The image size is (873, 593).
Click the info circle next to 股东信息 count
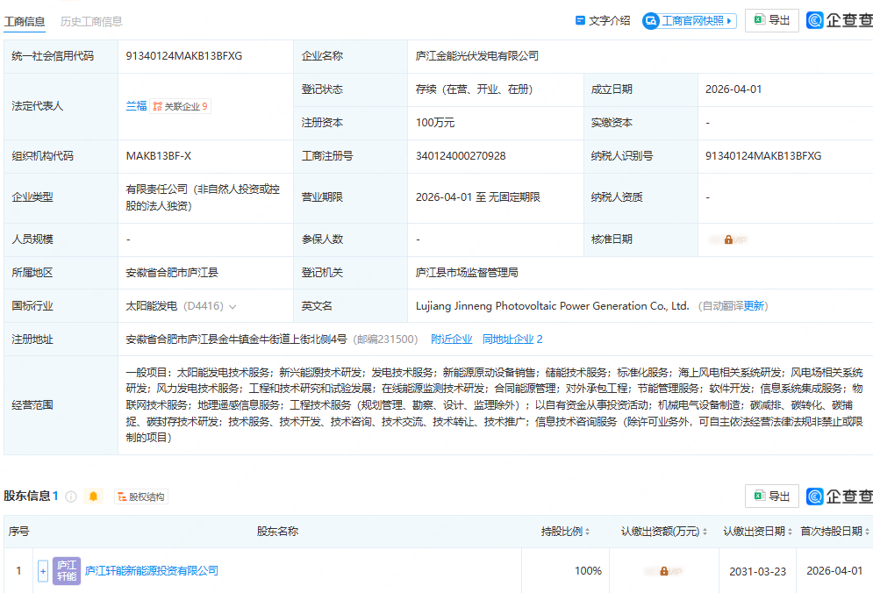click(70, 496)
